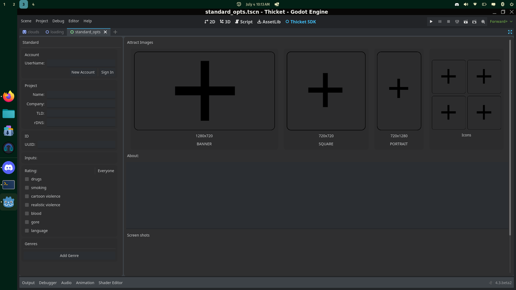516x290 pixels.
Task: Open the Debugger bottom panel
Action: 48,283
